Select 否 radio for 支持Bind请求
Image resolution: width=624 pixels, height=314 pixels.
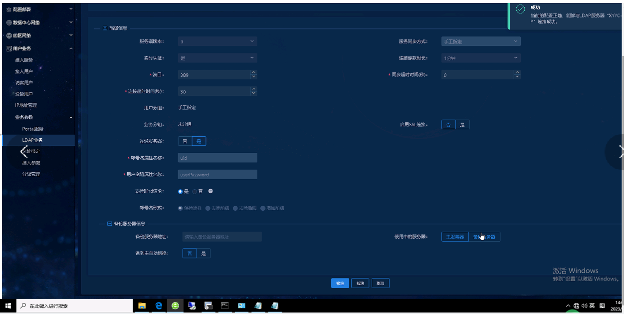point(195,191)
